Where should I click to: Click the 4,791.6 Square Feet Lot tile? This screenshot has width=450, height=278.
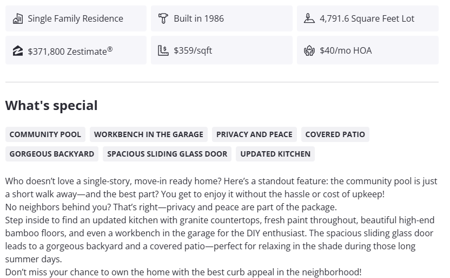367,18
